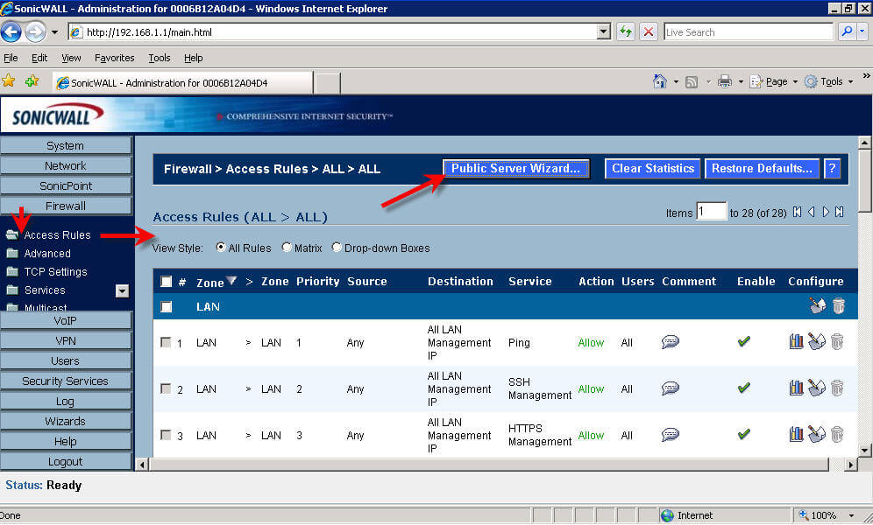
Task: Click Favorites Center star icon
Action: [x=9, y=81]
